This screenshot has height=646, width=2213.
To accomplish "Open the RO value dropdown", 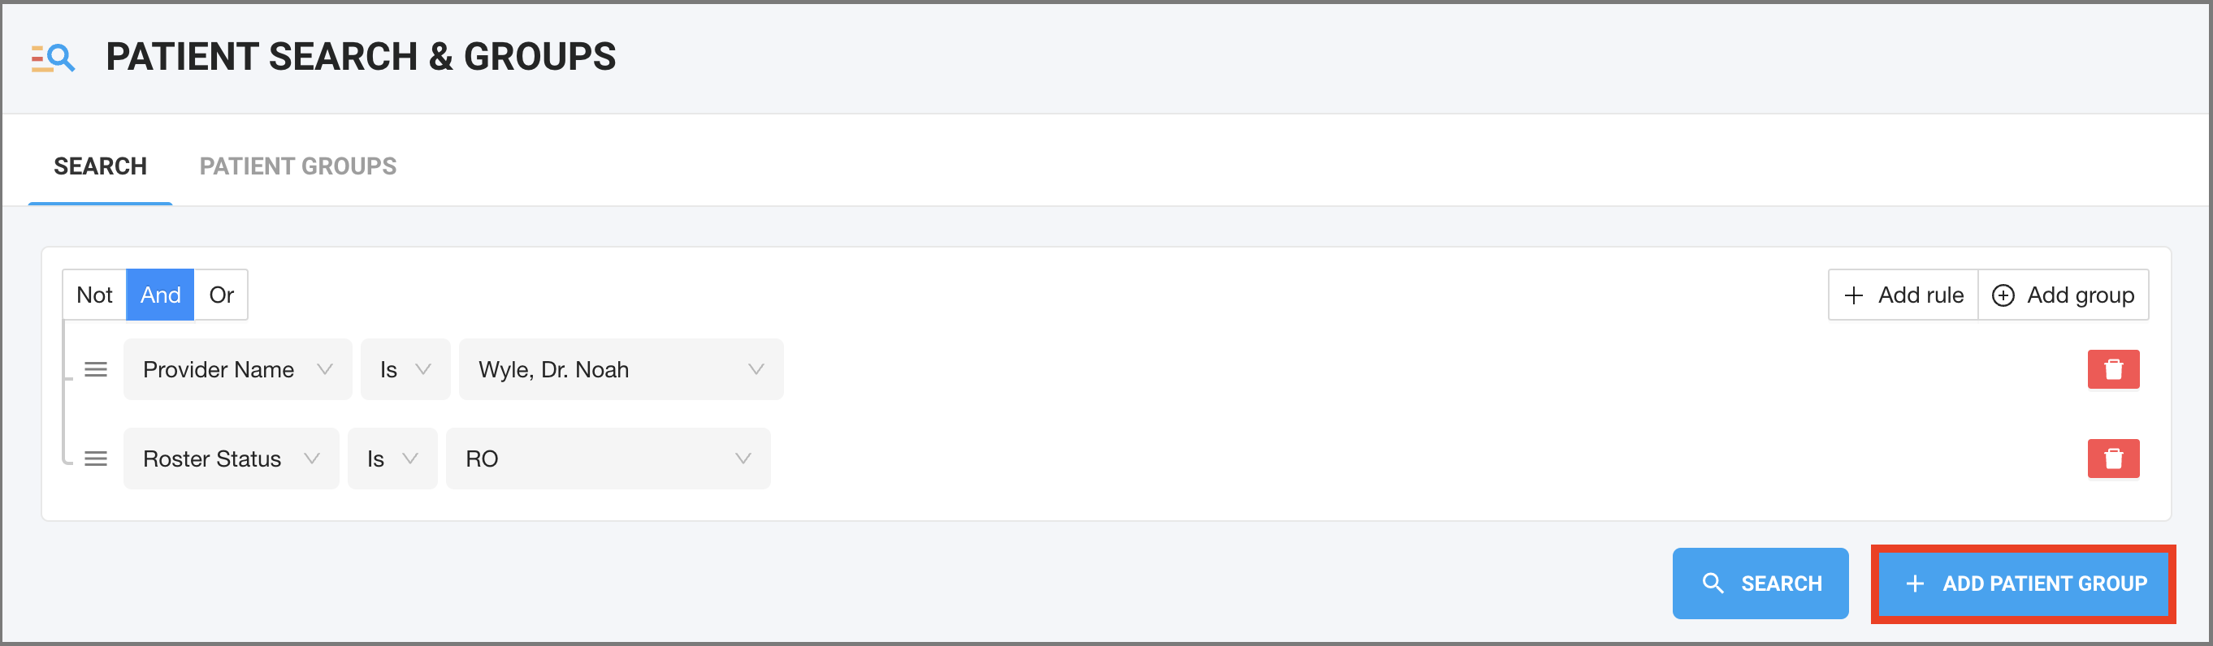I will click(x=608, y=458).
